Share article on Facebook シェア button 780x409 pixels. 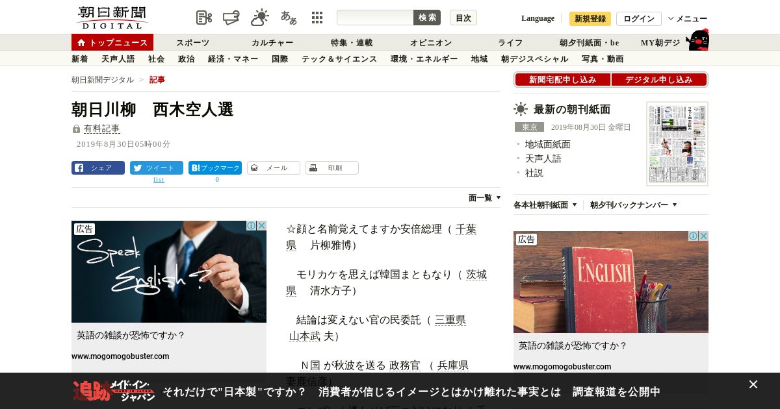tap(98, 167)
